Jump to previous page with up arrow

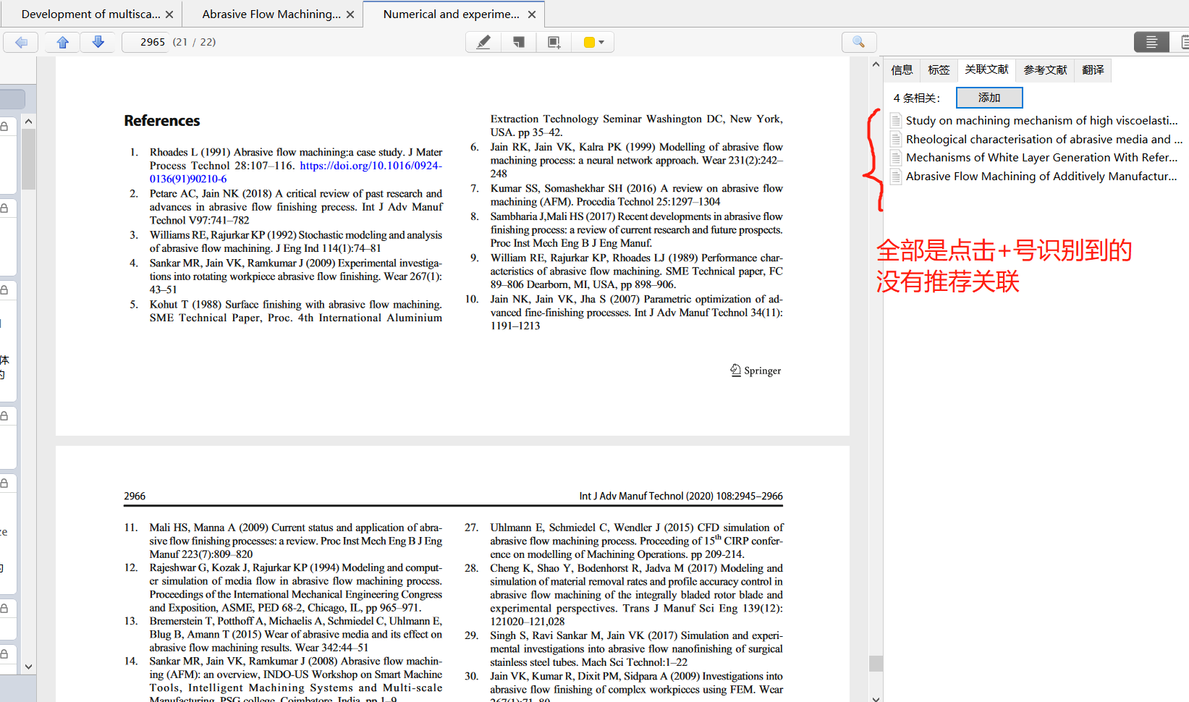pos(63,42)
